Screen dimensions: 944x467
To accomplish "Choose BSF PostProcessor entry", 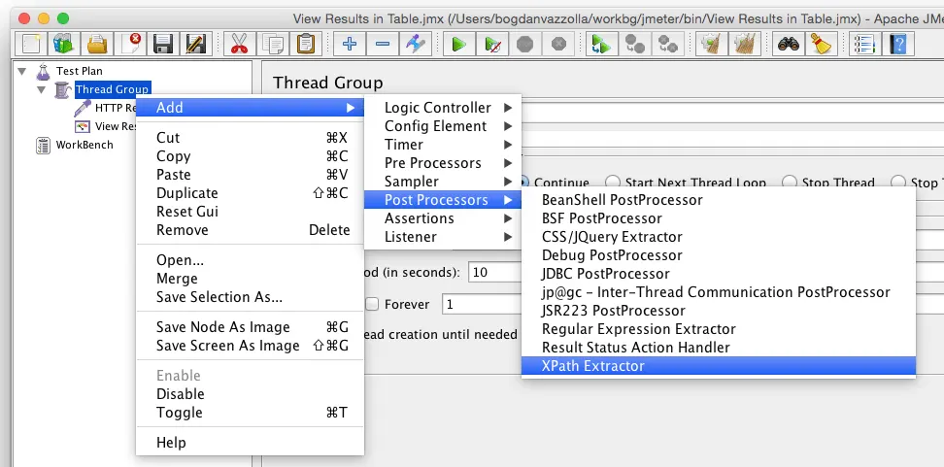I will pyautogui.click(x=719, y=218).
